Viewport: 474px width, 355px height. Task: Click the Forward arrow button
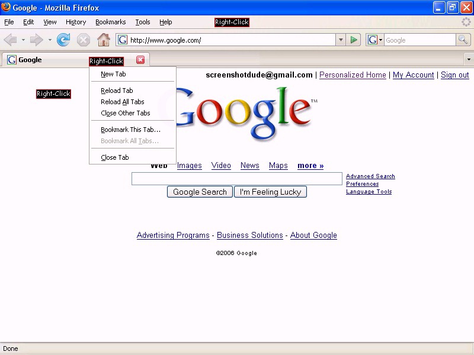coord(37,40)
